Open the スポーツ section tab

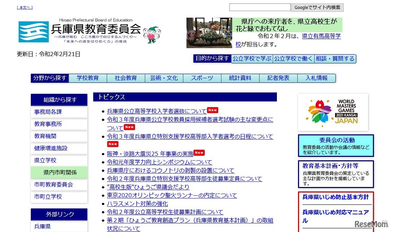pos(202,78)
